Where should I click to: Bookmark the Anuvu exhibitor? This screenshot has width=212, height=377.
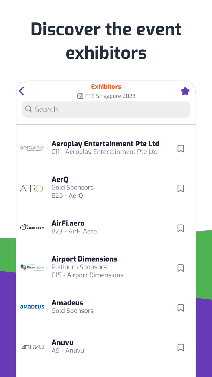point(181,347)
